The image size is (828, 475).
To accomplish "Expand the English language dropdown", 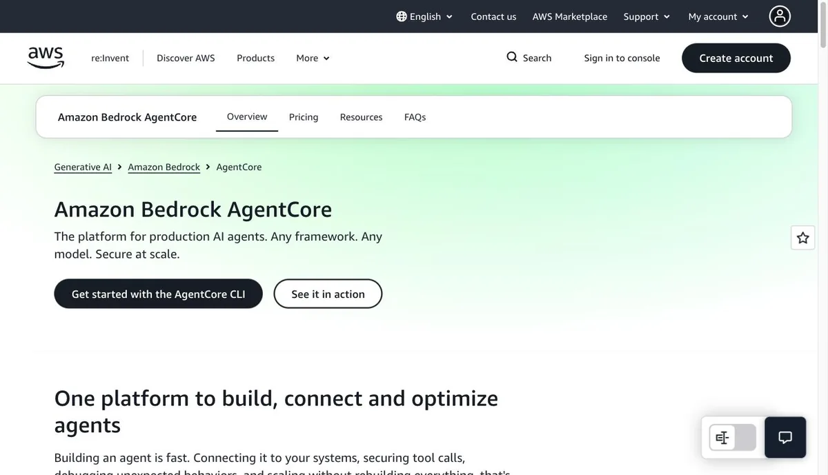I will 424,17.
